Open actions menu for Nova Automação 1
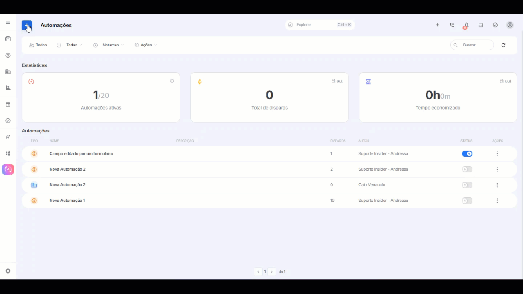 497,200
